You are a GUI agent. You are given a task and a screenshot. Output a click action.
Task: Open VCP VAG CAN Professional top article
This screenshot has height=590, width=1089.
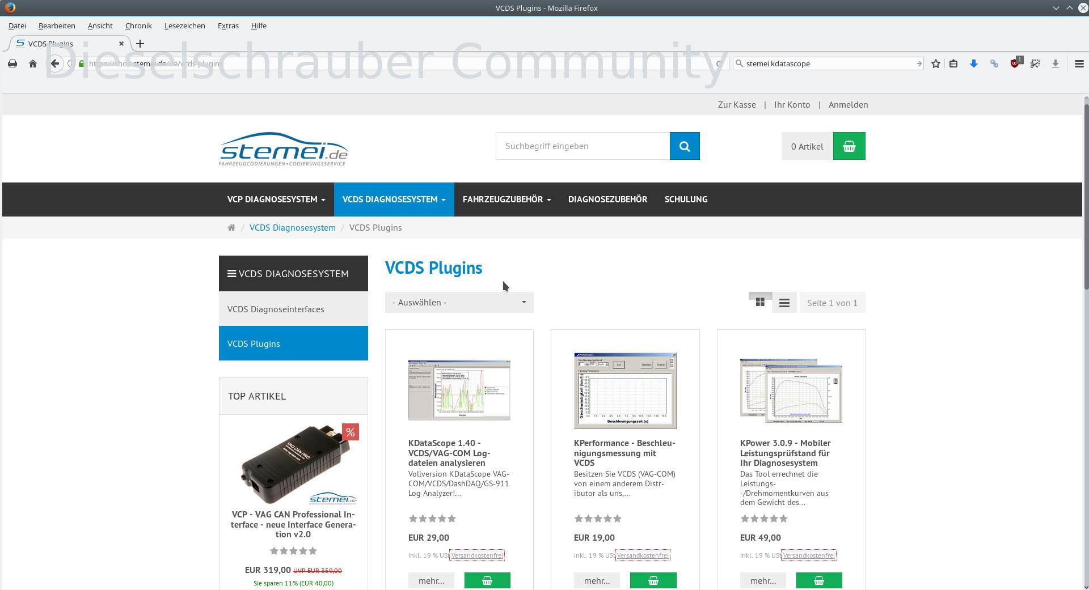coord(293,524)
